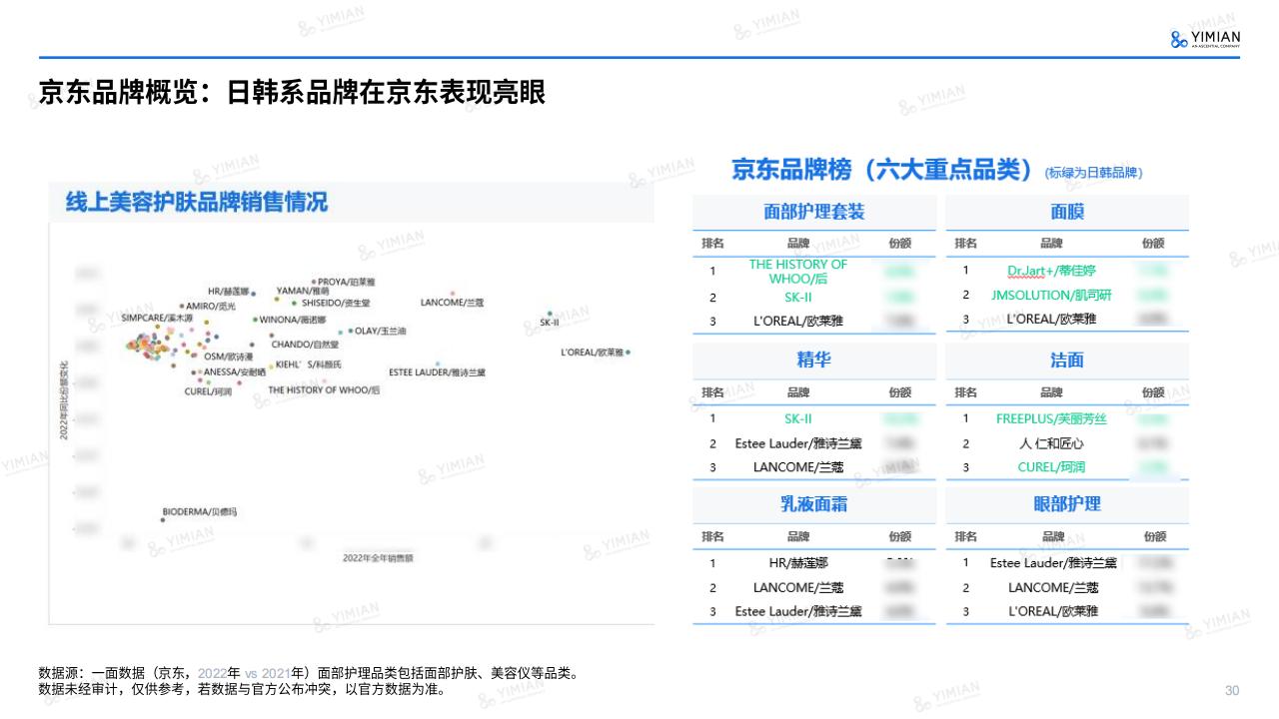Click the CUREL/珂润 scatter chart label

[x=208, y=391]
